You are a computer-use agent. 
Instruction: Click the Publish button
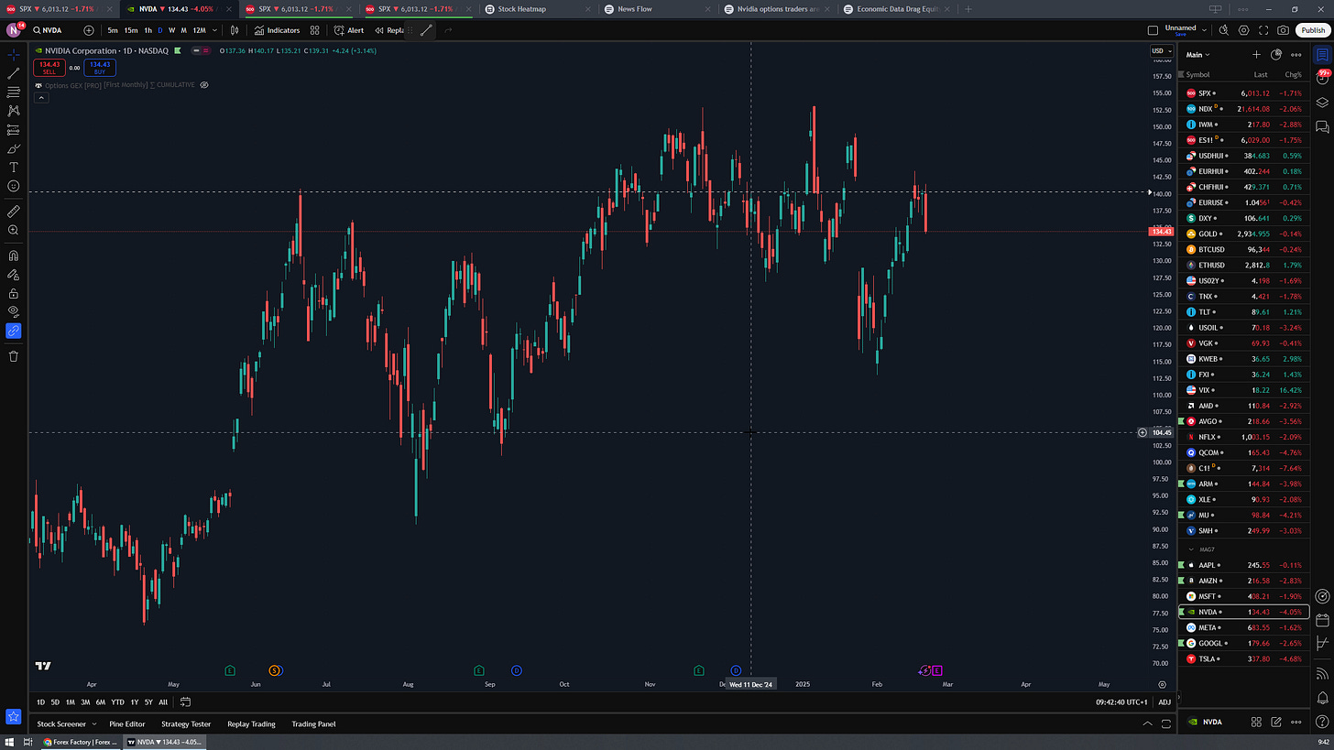click(1312, 30)
